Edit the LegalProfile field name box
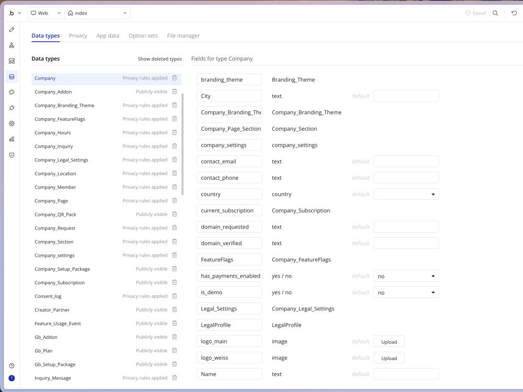This screenshot has height=392, width=523. click(229, 325)
